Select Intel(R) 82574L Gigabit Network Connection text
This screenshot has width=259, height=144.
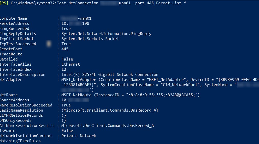[x=110, y=75]
